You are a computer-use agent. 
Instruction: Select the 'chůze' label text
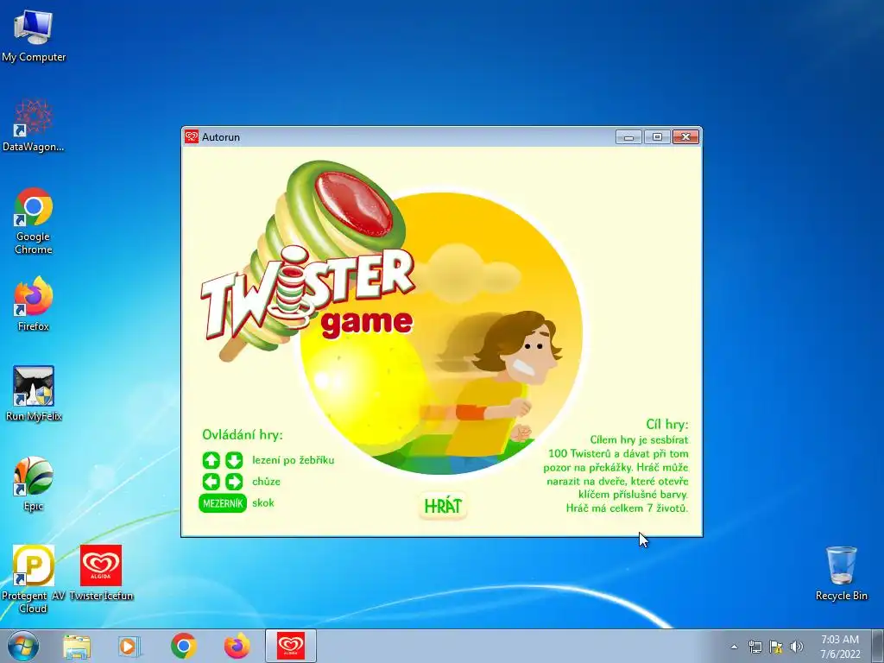coord(266,482)
